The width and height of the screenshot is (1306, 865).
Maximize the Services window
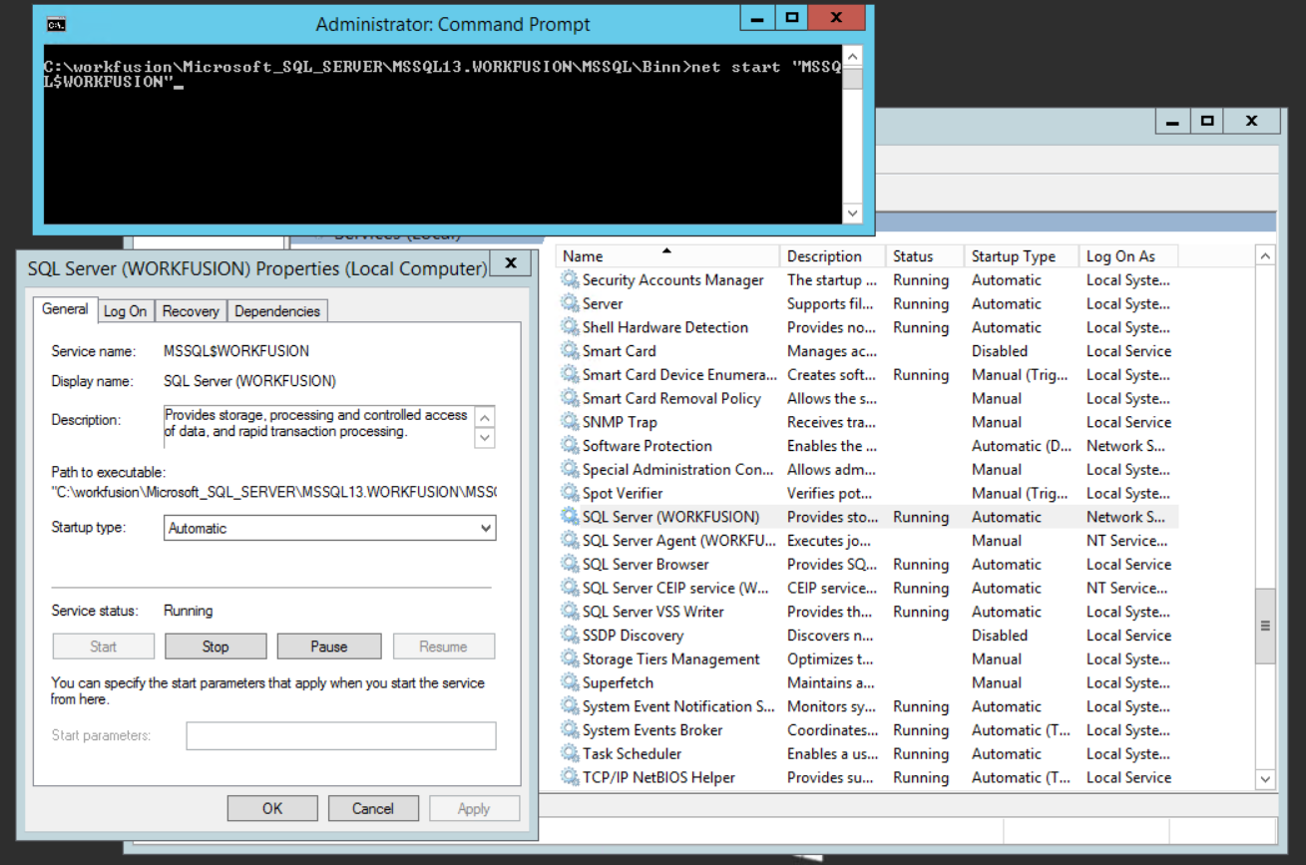(1207, 121)
